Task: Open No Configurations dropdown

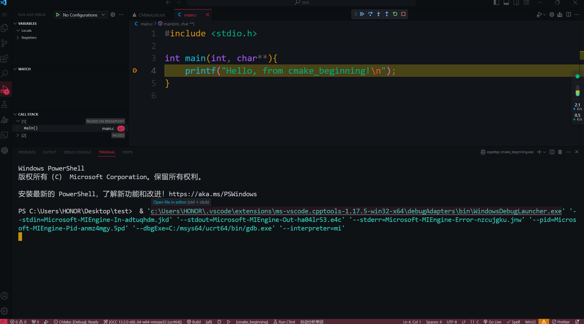Action: 84,15
